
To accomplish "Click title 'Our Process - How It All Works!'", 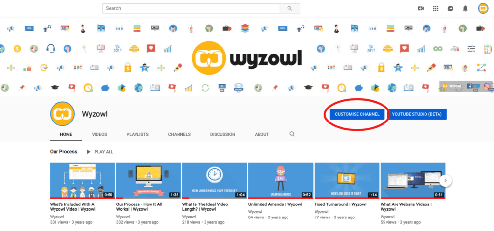I will coord(139,207).
